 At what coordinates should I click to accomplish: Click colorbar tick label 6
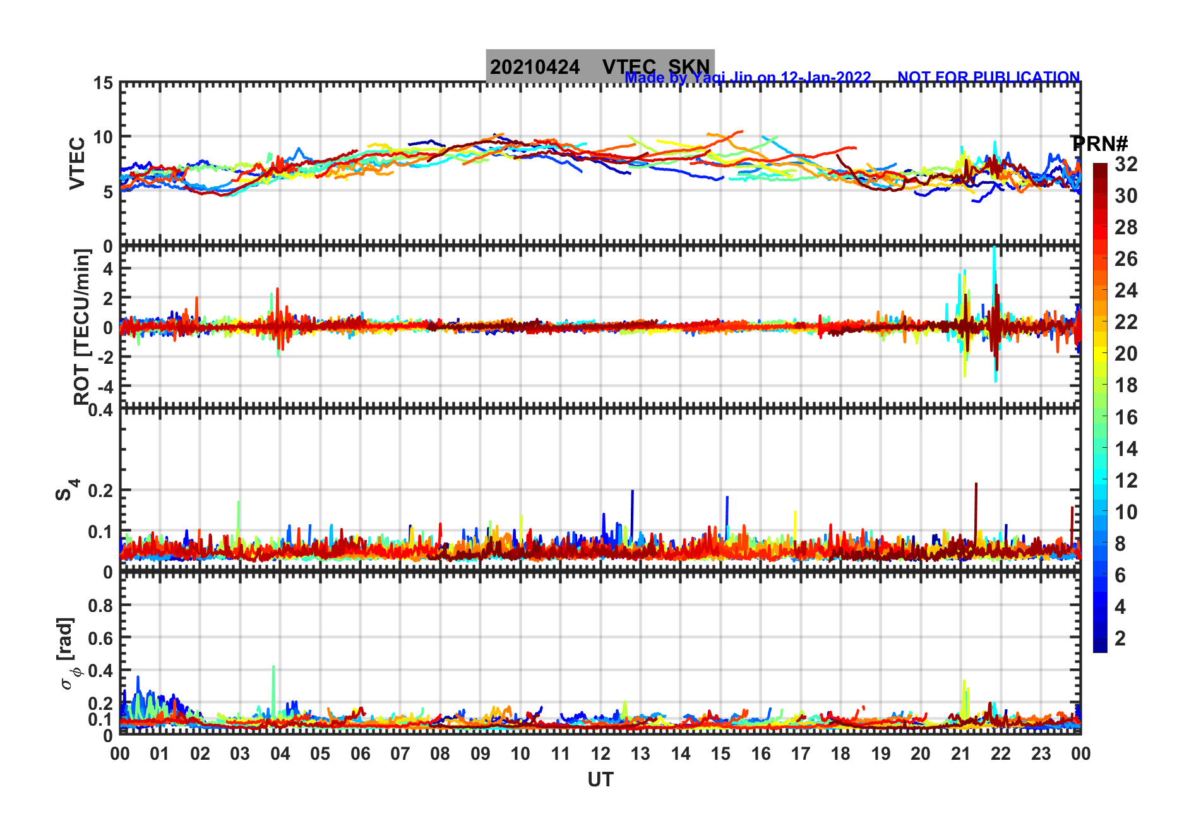1120,575
